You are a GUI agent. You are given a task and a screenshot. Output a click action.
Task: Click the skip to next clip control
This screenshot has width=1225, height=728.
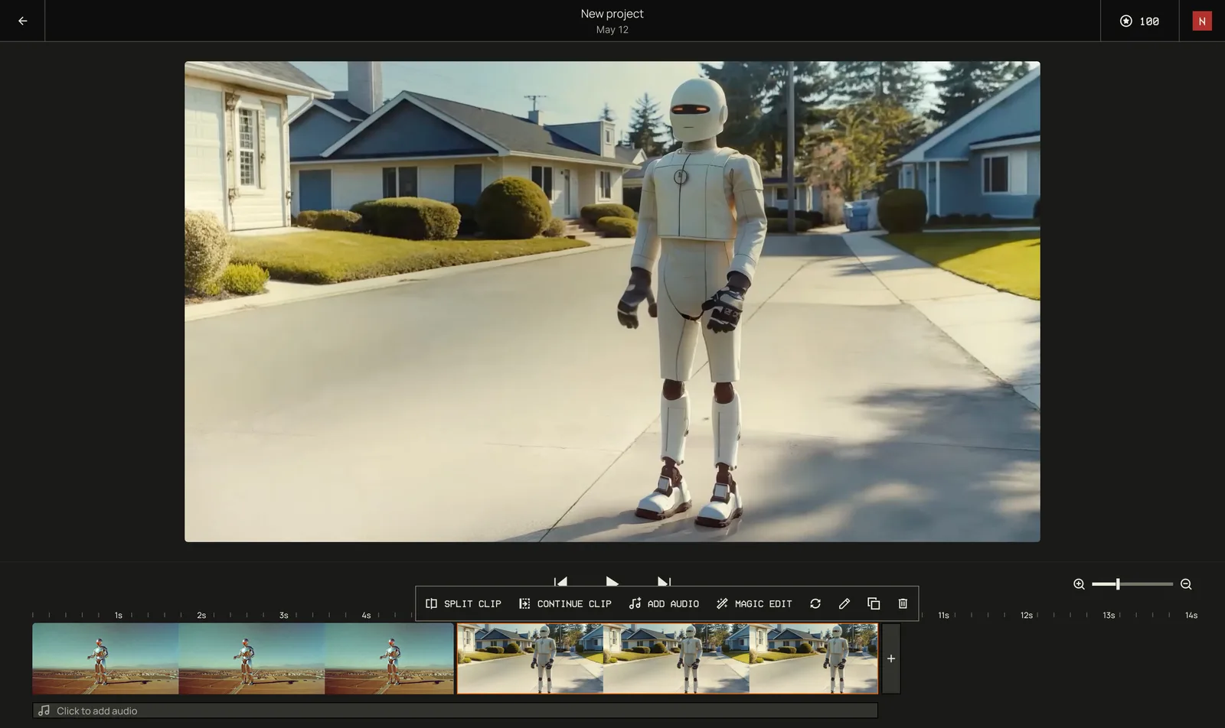click(664, 582)
